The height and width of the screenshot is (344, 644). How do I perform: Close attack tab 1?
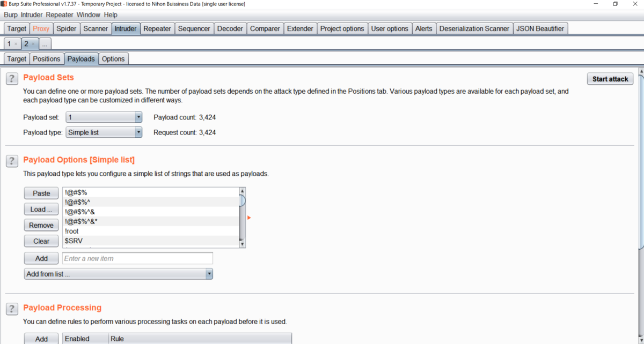(16, 44)
